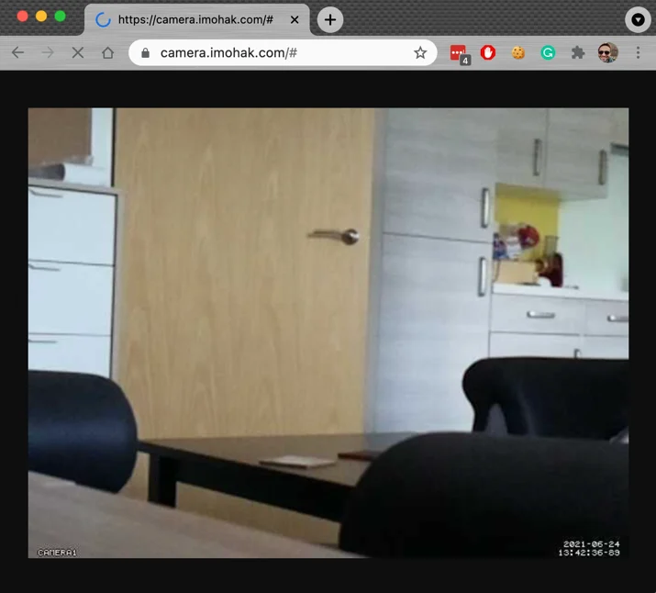
Task: Open the extensions puzzle menu
Action: pos(578,52)
